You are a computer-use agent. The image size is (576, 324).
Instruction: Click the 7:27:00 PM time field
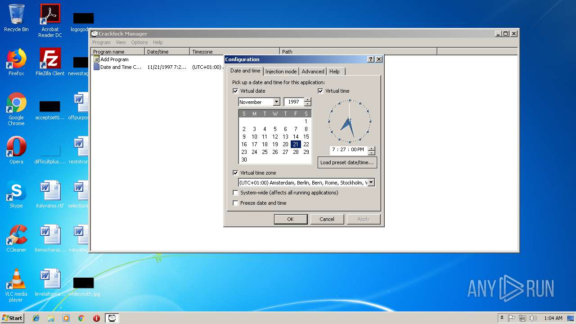(x=349, y=150)
